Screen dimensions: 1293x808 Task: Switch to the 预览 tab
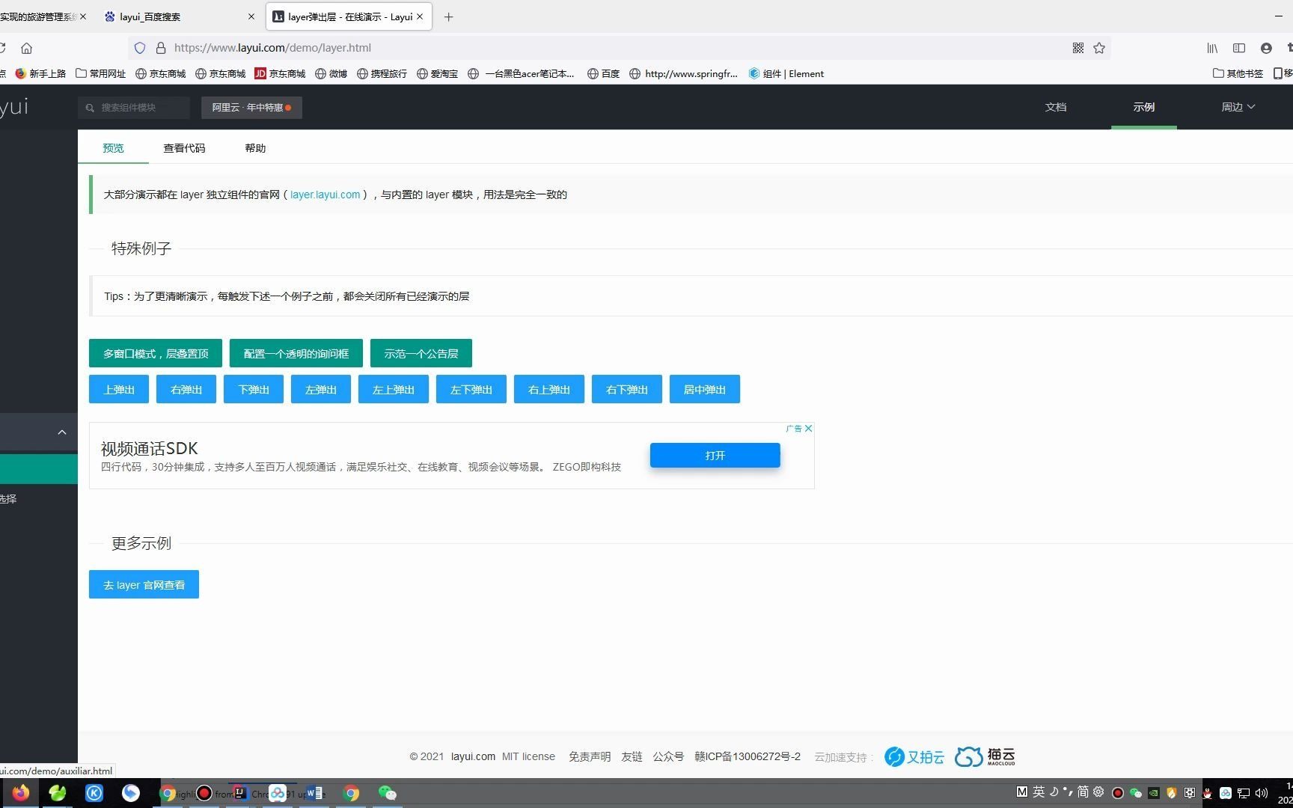point(114,148)
